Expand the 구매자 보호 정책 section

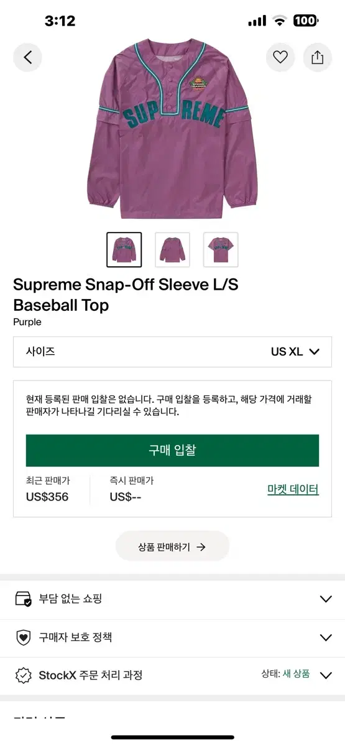pyautogui.click(x=172, y=637)
